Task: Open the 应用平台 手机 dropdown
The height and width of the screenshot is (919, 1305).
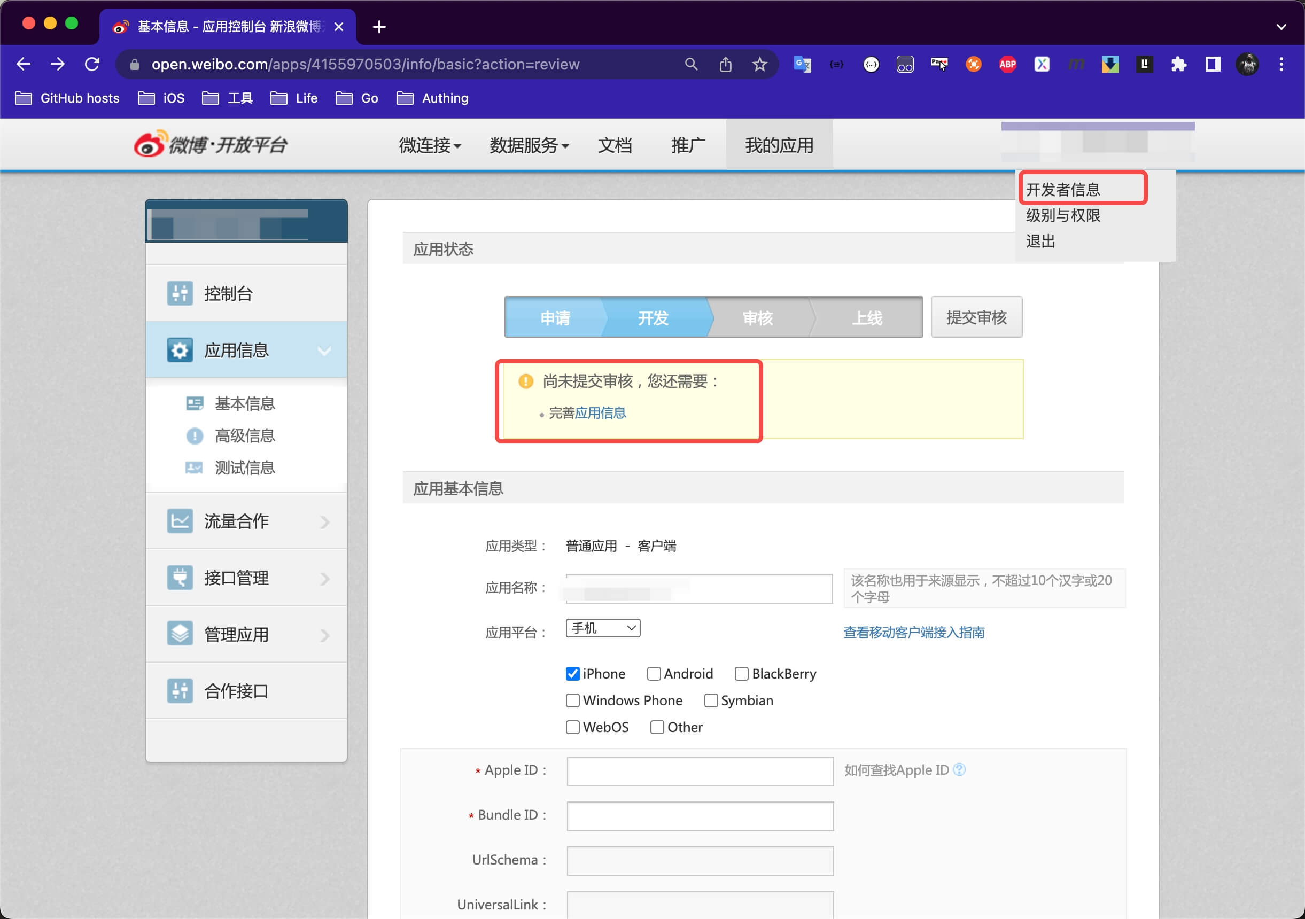Action: [602, 628]
